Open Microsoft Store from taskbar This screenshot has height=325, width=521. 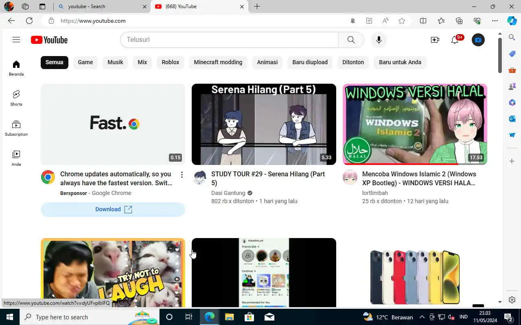click(250, 317)
